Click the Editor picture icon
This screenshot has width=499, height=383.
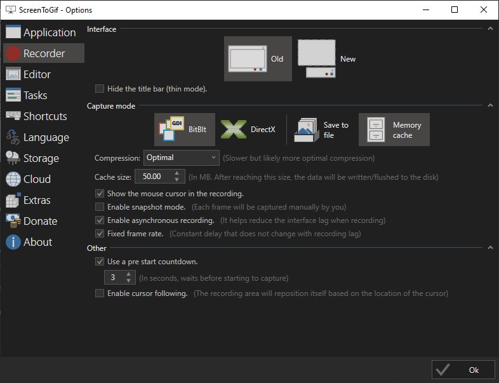point(13,74)
